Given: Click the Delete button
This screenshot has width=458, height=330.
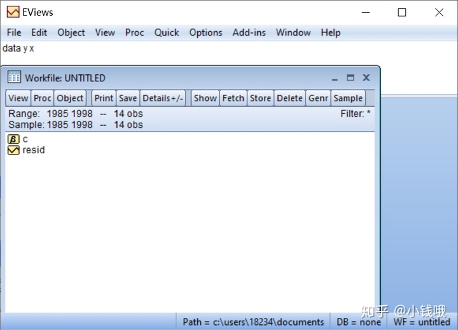Looking at the screenshot, I should (289, 98).
